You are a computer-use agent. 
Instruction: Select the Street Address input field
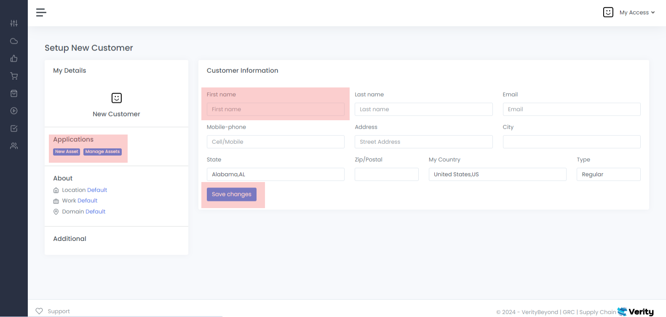tap(423, 142)
